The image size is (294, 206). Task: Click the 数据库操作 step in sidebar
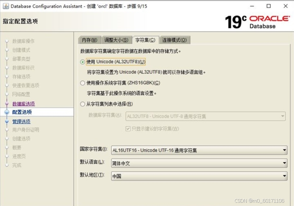pyautogui.click(x=23, y=41)
